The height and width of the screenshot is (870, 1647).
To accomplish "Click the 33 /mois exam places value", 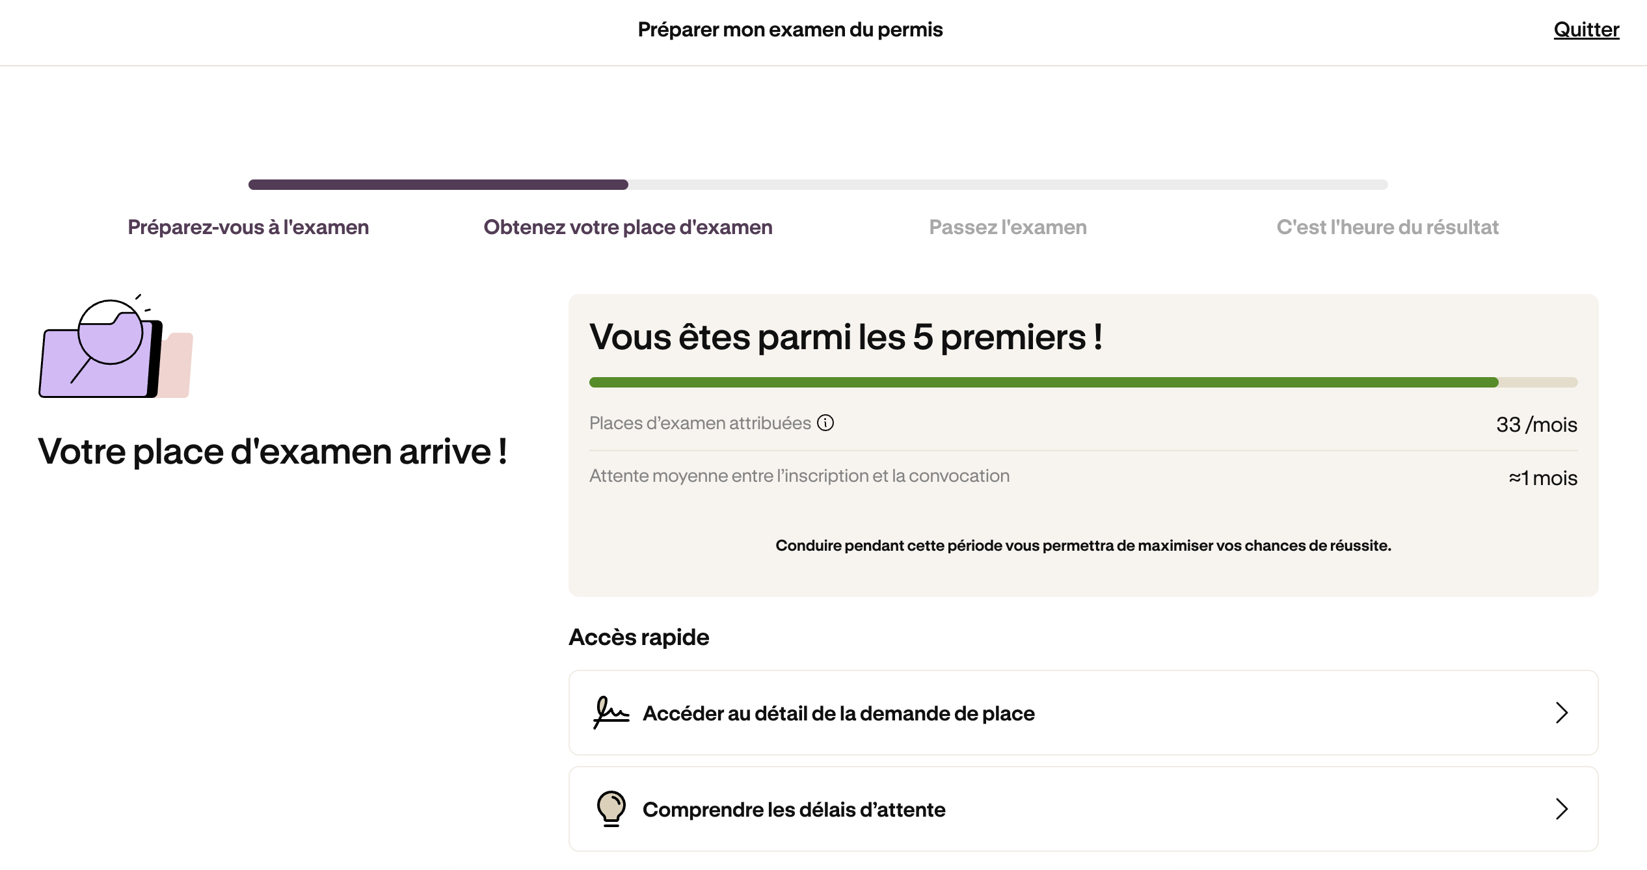I will (x=1536, y=425).
